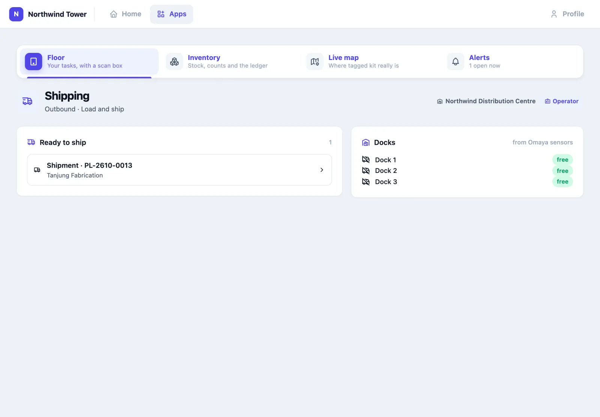
Task: Click 'from Omaya sensors' label
Action: [543, 142]
